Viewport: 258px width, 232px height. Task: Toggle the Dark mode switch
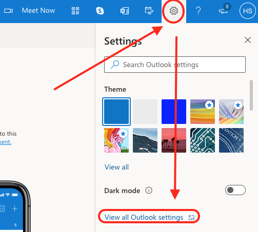[x=235, y=190]
